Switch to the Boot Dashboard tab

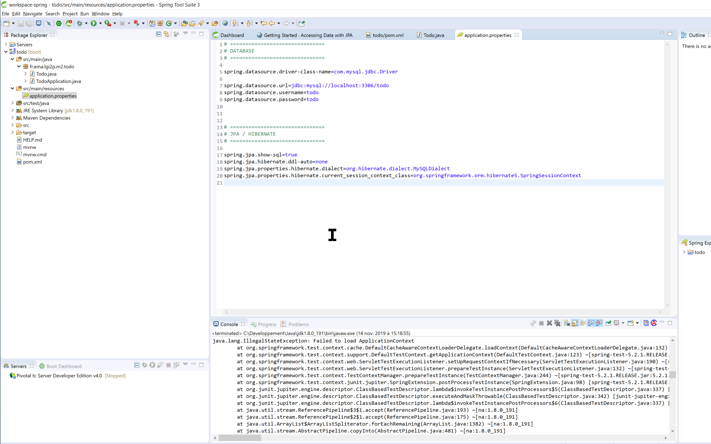(61, 366)
